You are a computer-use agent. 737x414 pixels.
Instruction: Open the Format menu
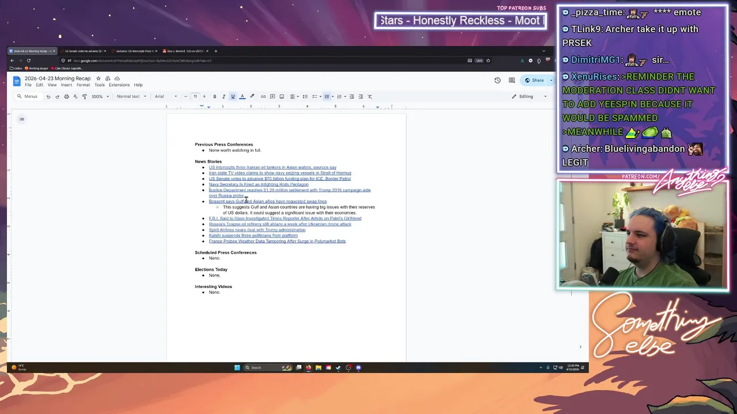[x=83, y=85]
